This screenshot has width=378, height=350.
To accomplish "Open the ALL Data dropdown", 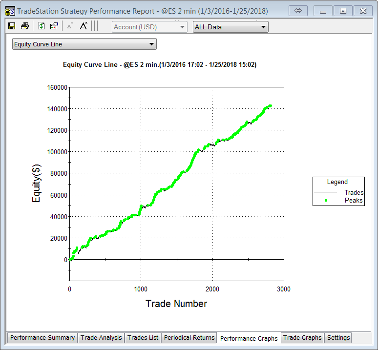I will point(231,27).
